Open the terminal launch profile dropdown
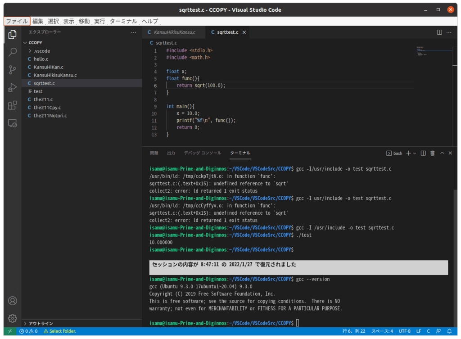461x339 pixels. tap(415, 153)
